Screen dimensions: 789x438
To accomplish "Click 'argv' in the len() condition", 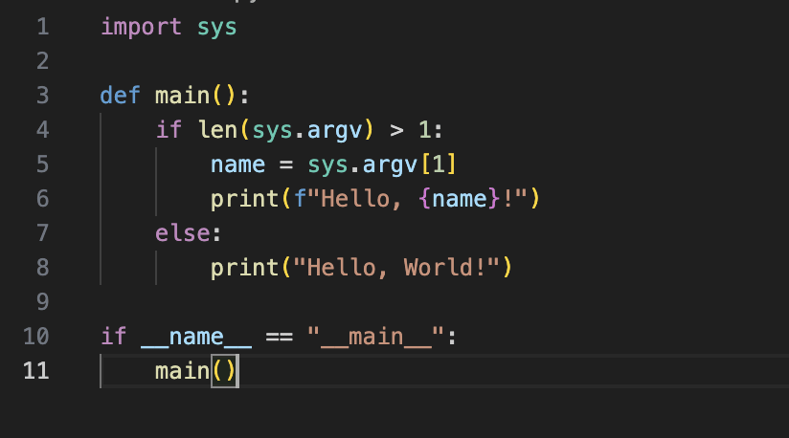I will tap(334, 131).
